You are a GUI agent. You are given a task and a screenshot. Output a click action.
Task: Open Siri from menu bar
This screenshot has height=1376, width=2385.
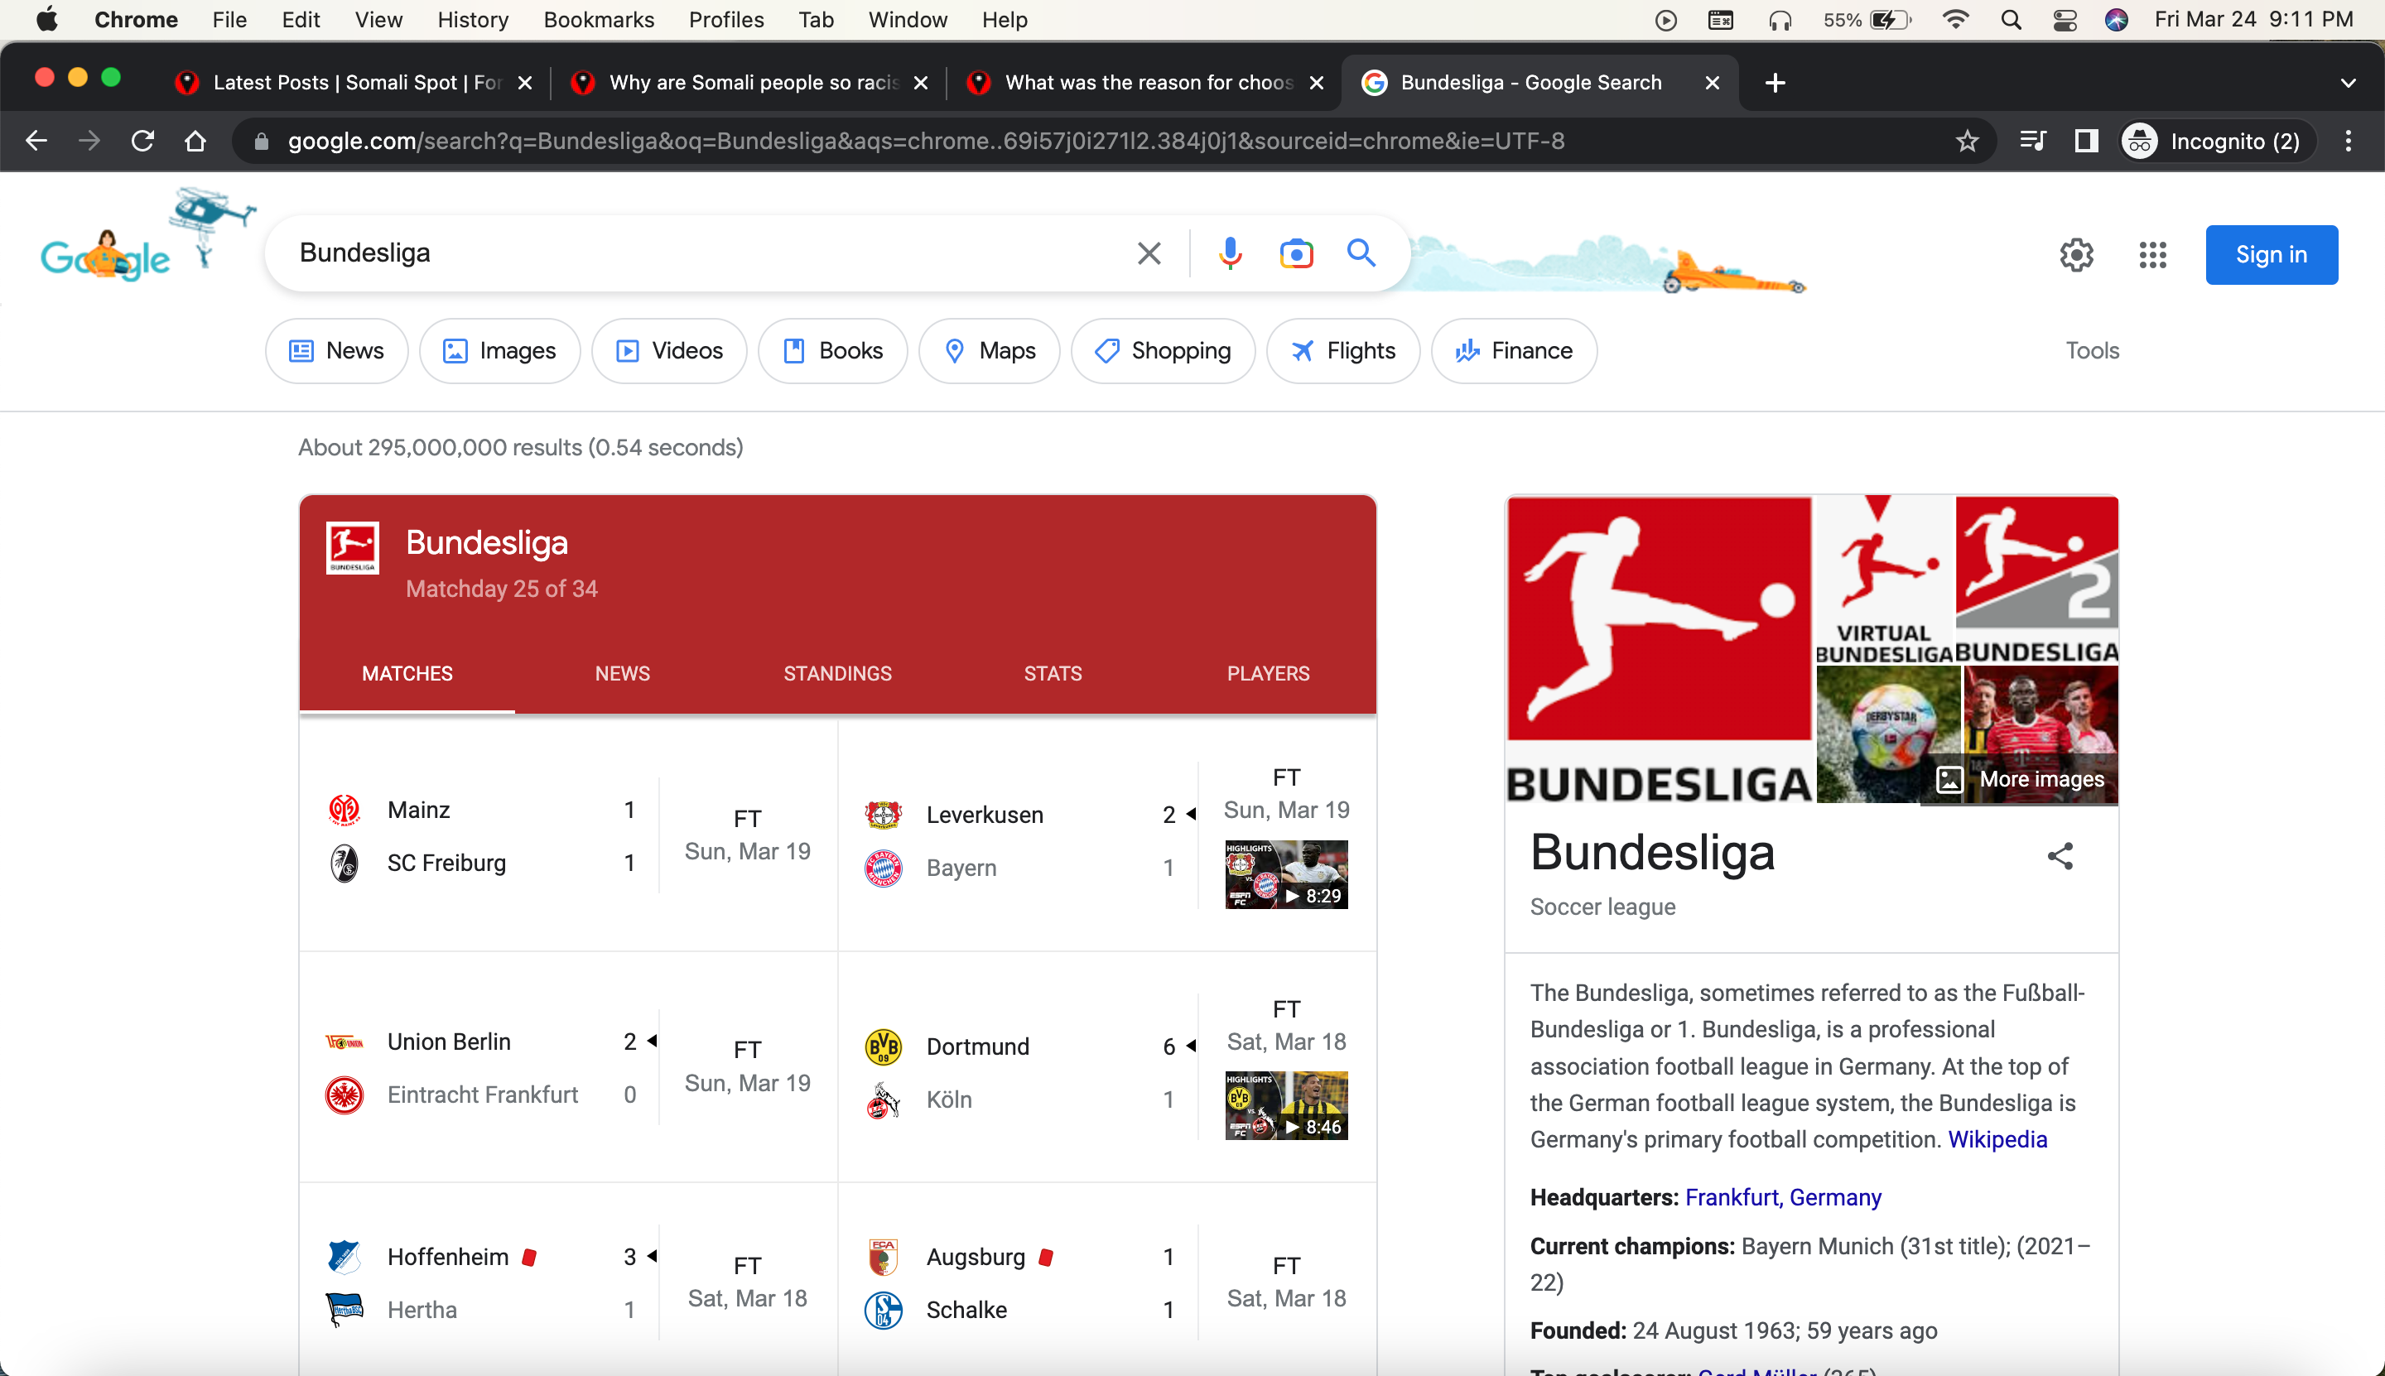2117,20
